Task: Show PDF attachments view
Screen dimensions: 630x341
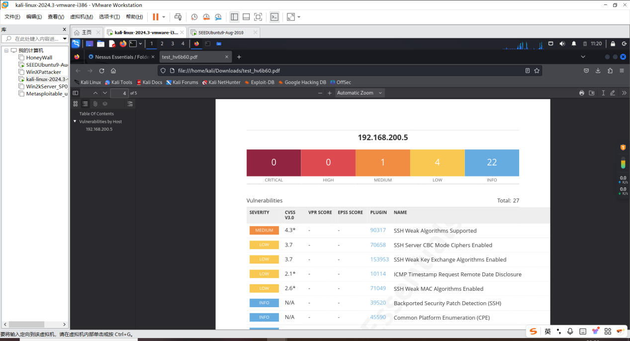Action: [x=95, y=104]
